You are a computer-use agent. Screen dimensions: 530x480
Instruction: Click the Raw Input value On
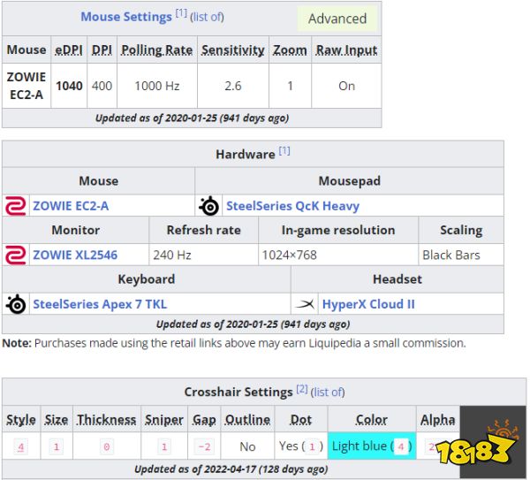[346, 86]
